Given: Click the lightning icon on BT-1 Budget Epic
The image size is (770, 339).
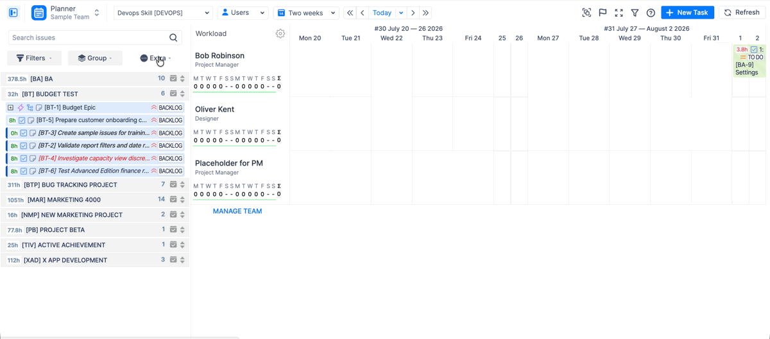Looking at the screenshot, I should (21, 108).
